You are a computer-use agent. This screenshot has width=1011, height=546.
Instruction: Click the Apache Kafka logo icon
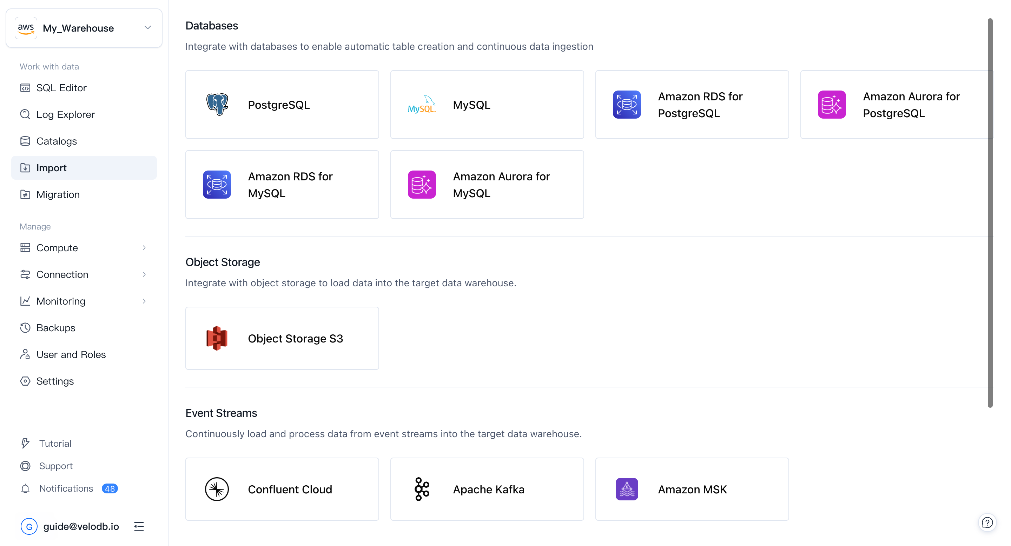click(422, 489)
